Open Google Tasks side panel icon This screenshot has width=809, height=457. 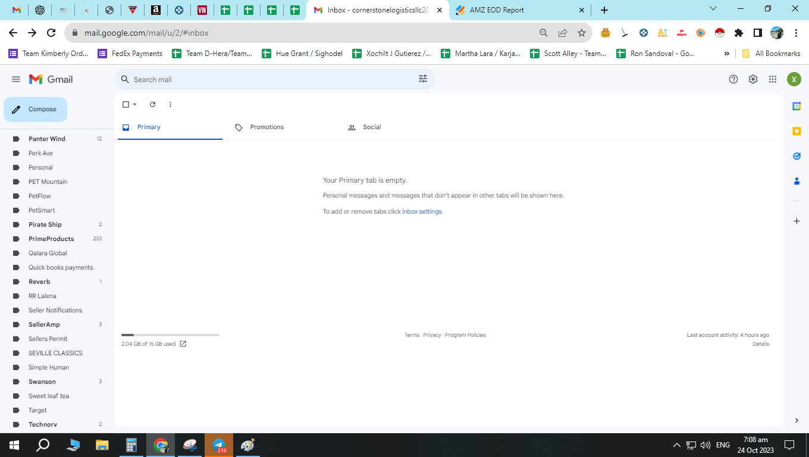click(x=797, y=156)
